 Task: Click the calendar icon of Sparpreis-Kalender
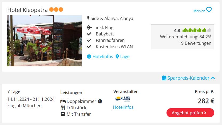164,78
